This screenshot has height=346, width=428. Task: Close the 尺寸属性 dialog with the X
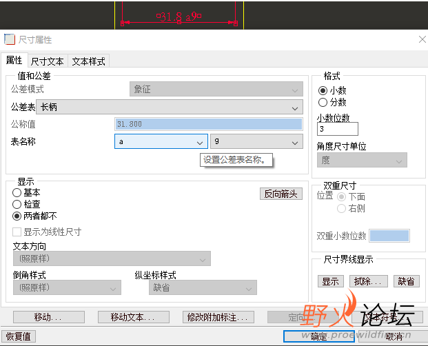[422, 39]
